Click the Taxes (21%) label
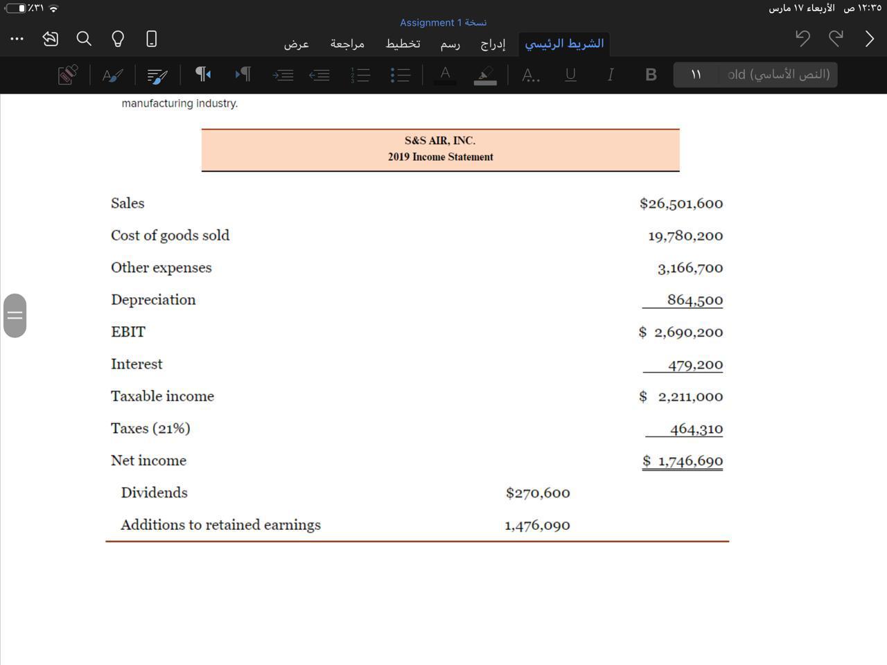 point(150,428)
